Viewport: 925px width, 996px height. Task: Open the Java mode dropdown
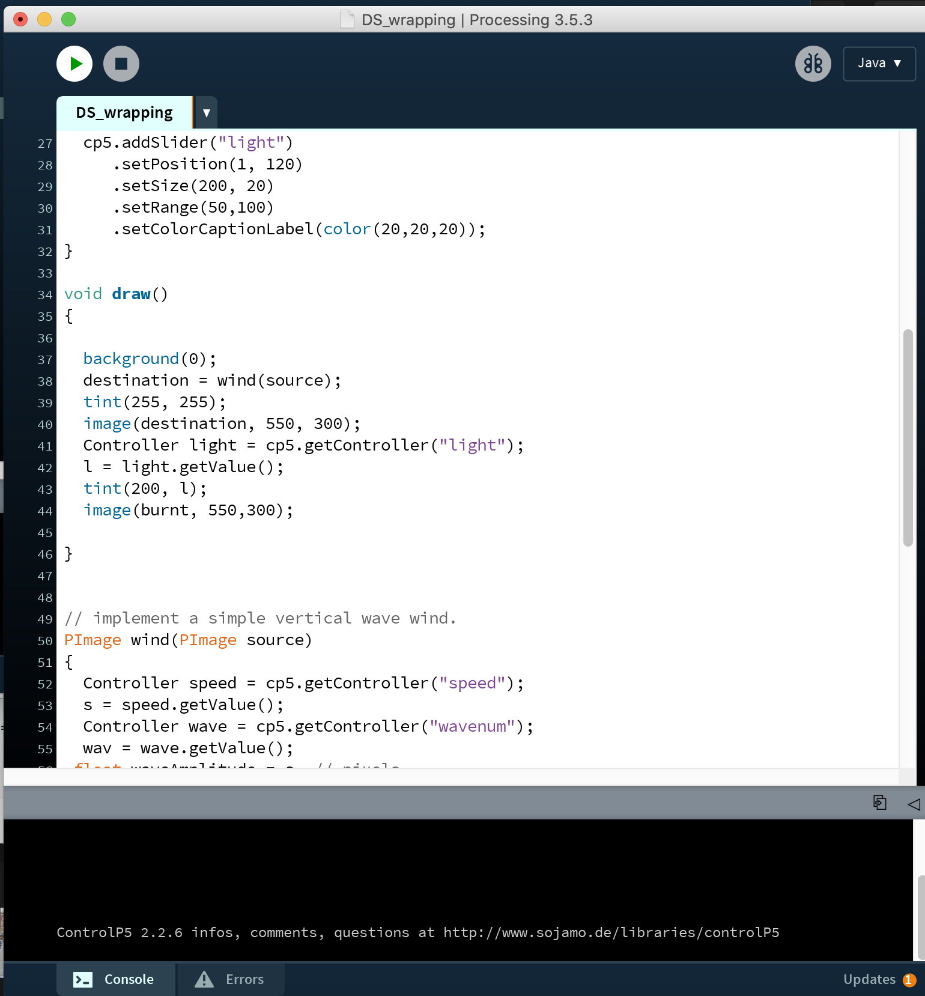click(879, 64)
